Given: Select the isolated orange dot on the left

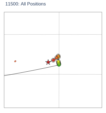Looking at the screenshot, I should pyautogui.click(x=15, y=61).
